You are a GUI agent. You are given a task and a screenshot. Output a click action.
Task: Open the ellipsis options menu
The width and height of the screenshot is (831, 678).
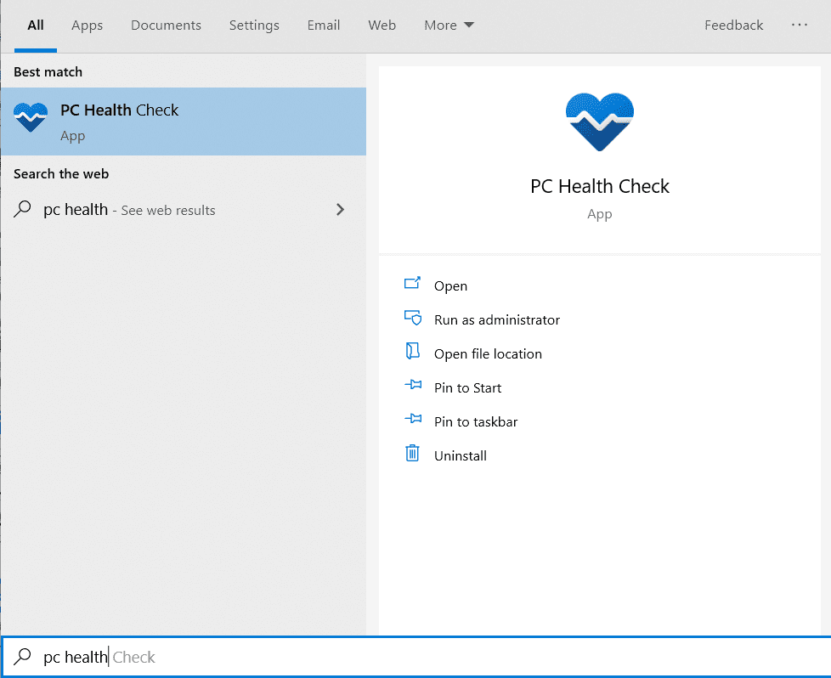799,25
